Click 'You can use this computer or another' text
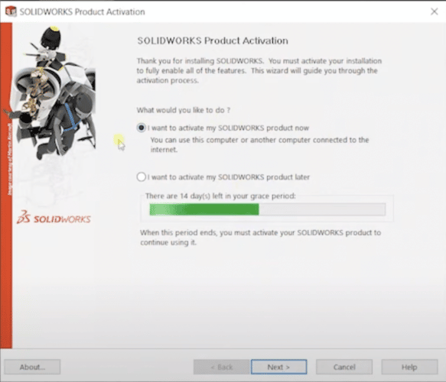446x382 pixels. [x=259, y=144]
